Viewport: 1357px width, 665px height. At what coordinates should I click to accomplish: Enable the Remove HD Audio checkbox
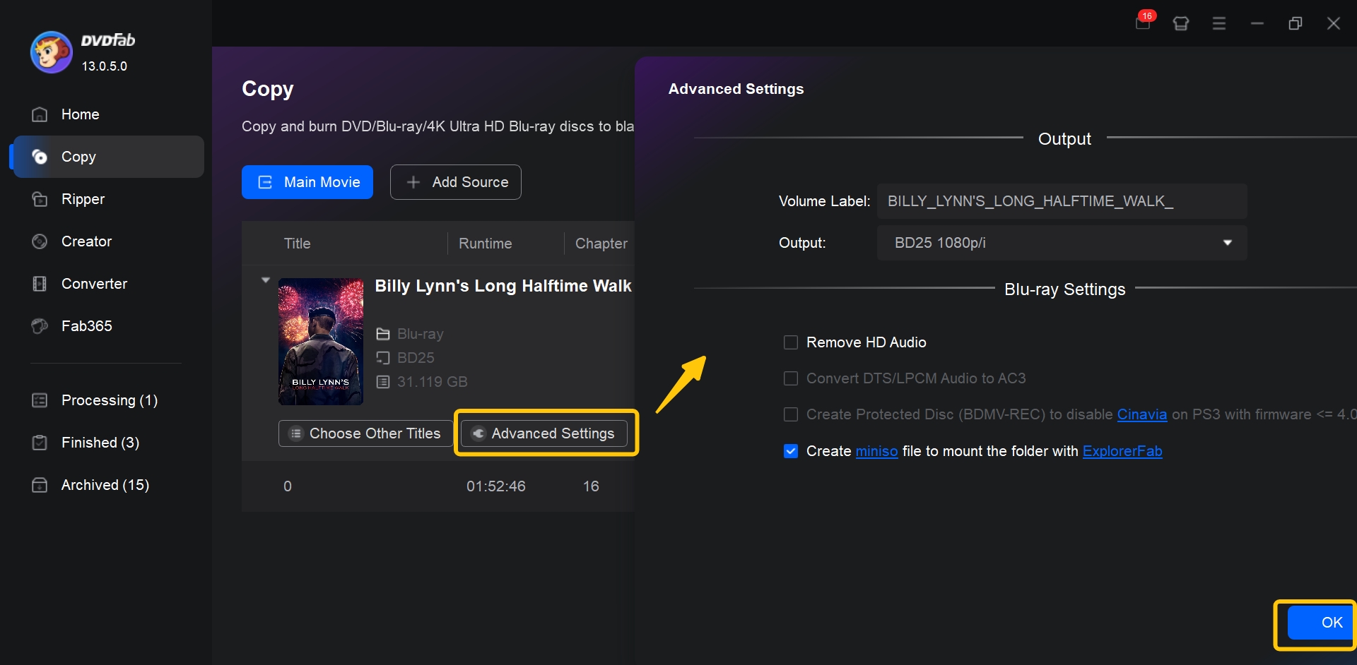(x=790, y=342)
